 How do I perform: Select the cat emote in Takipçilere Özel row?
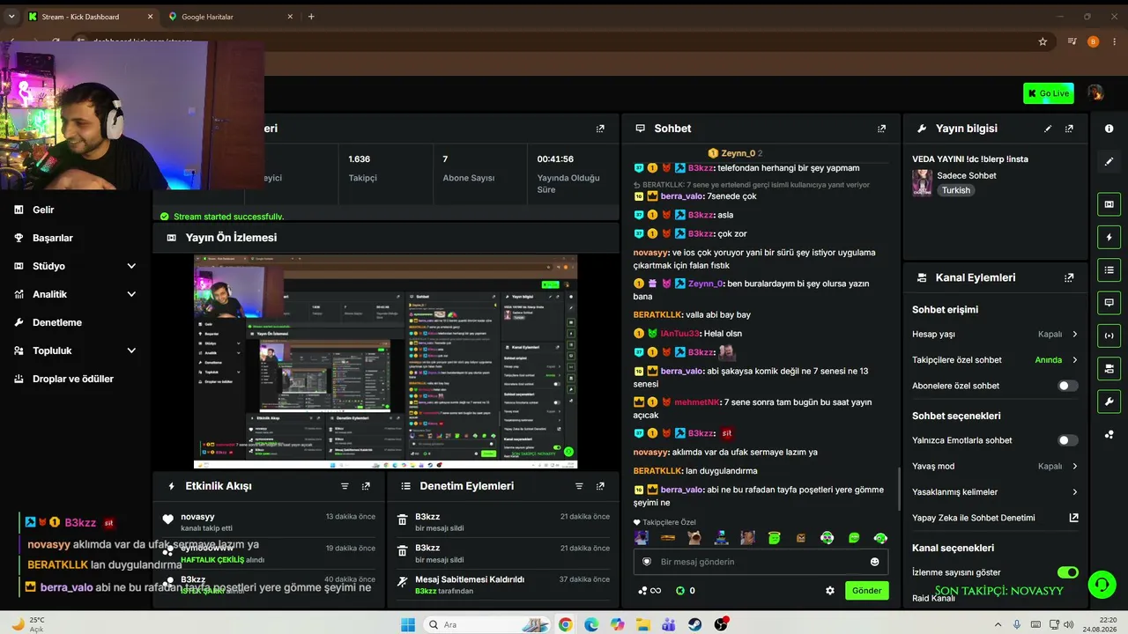694,538
